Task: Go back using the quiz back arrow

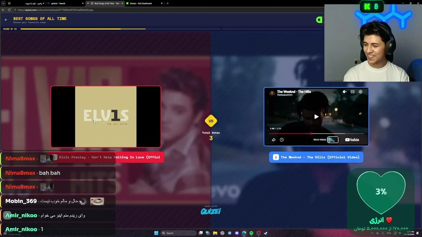Action: point(6,20)
